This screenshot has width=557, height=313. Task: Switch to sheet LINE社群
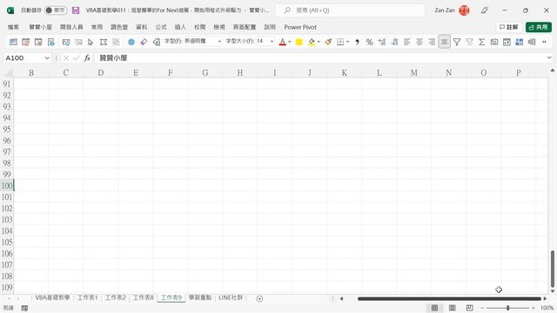click(231, 297)
